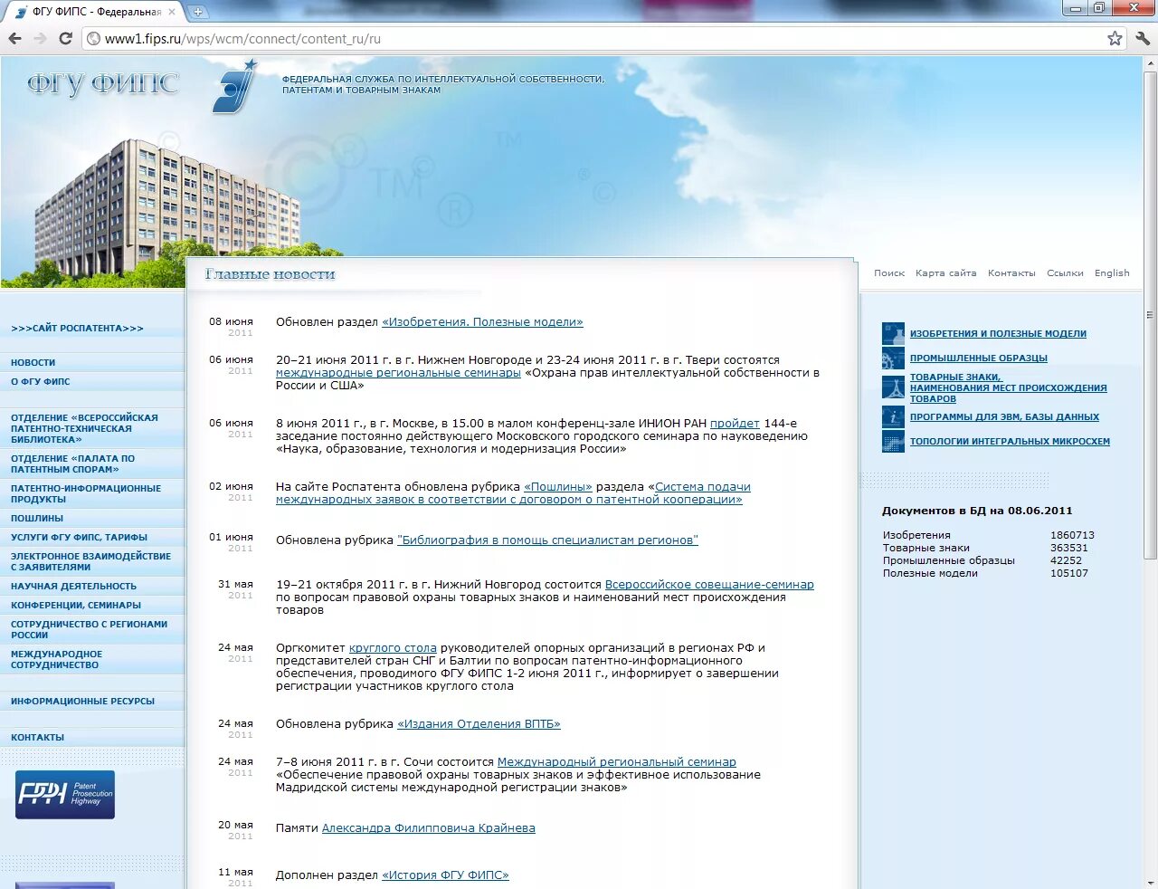Open НАУЧНАЯ ДЕЯТЕЛЬНОСТЬ sidebar item
Screen dimensions: 1158x889
pos(73,586)
